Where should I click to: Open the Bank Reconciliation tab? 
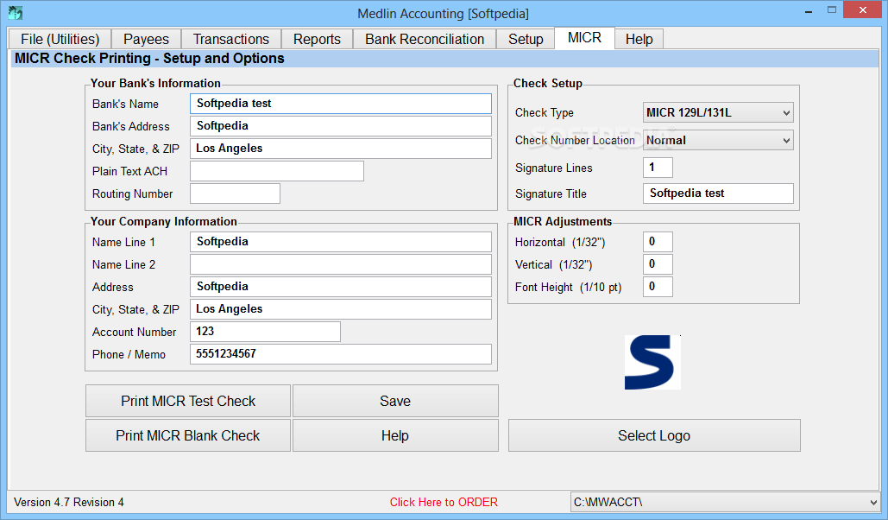[x=425, y=39]
